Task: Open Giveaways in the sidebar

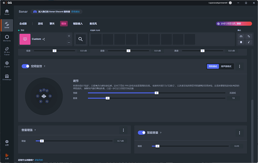Action: coord(7,76)
